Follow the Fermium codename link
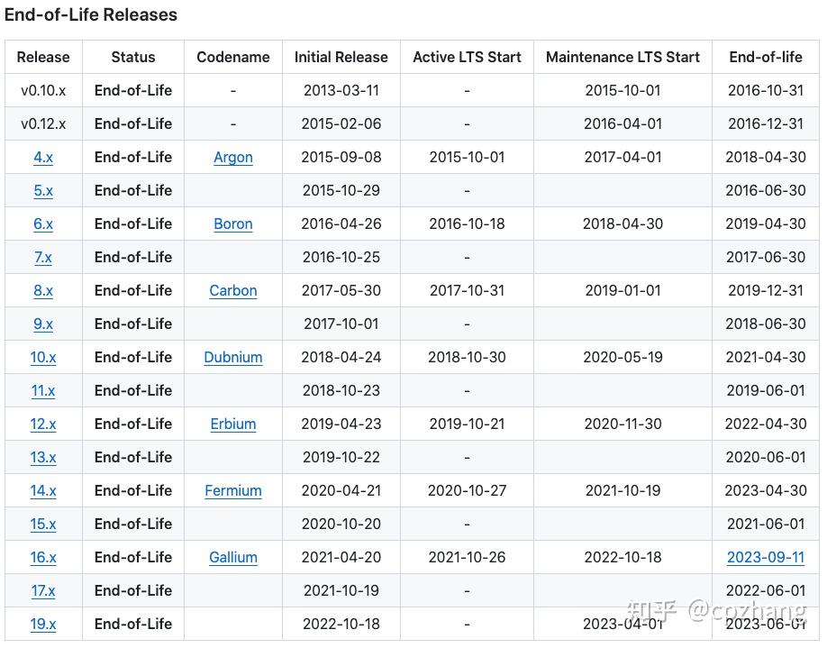 (233, 490)
